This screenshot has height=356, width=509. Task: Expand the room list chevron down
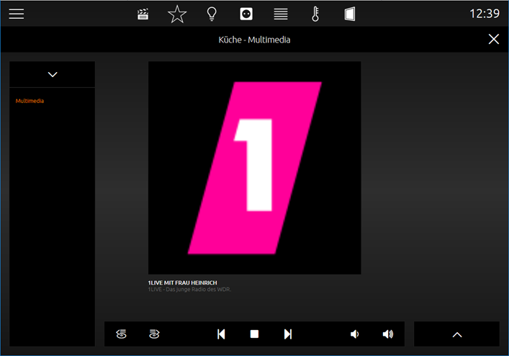click(x=53, y=74)
